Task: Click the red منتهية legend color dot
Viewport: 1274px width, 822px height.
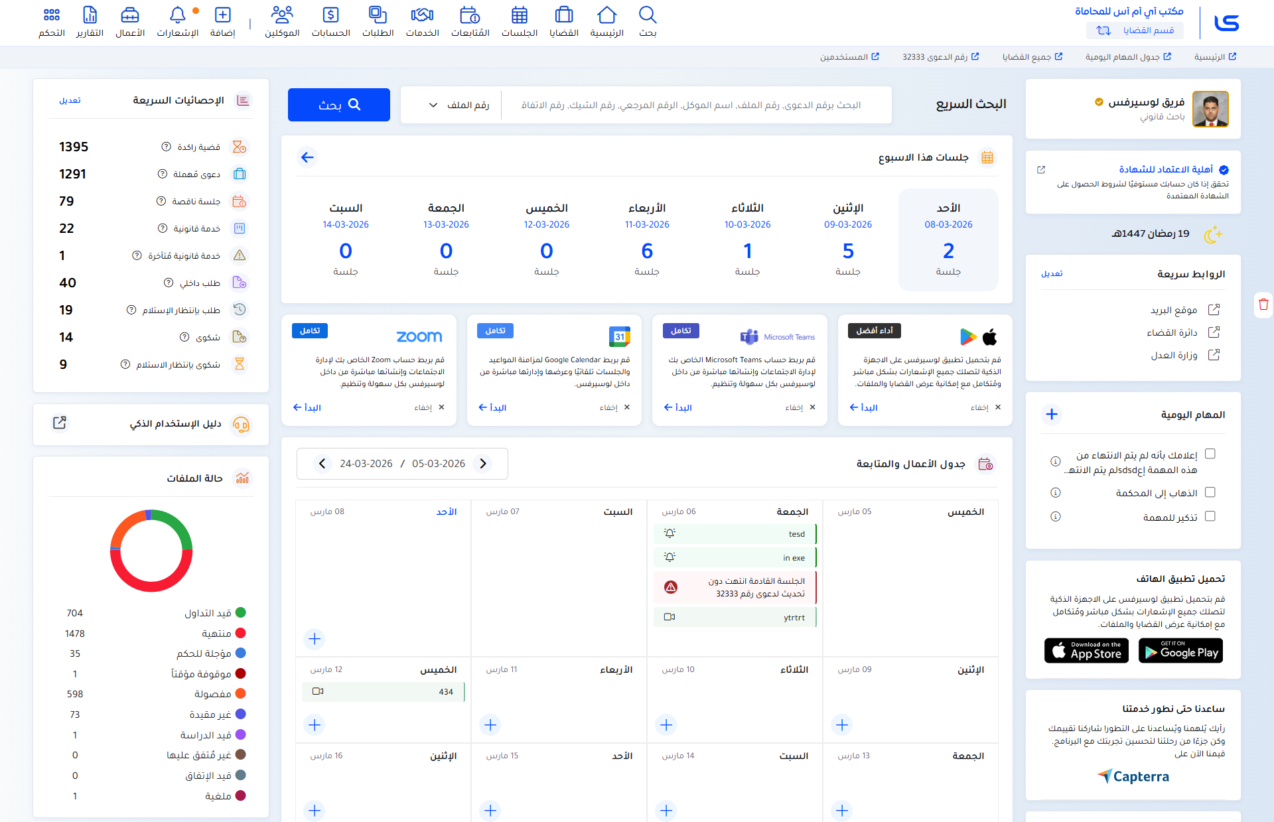Action: (241, 633)
